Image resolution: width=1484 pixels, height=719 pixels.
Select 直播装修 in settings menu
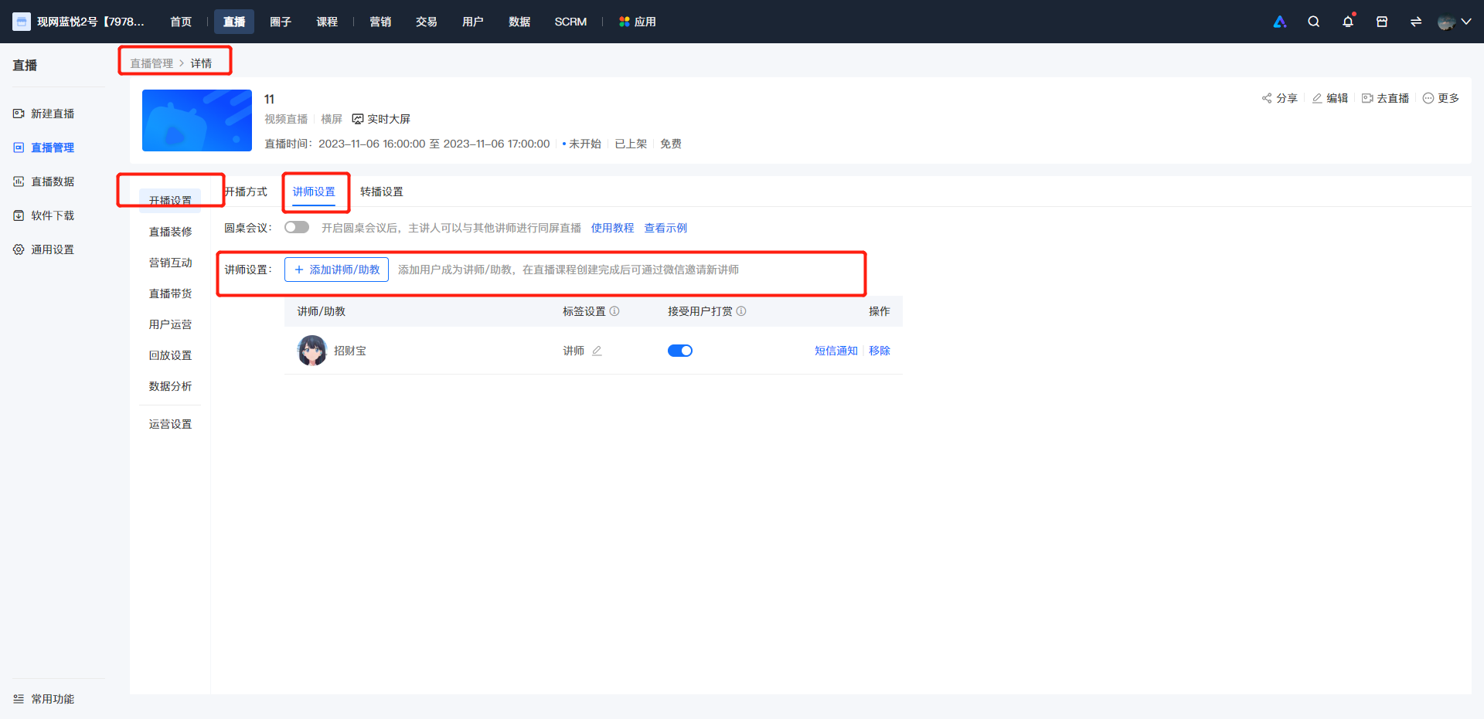tap(170, 232)
